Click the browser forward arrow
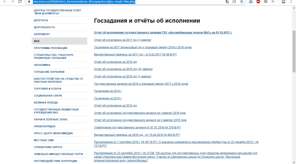Image resolution: width=296 pixels, height=164 pixels. (12, 1)
